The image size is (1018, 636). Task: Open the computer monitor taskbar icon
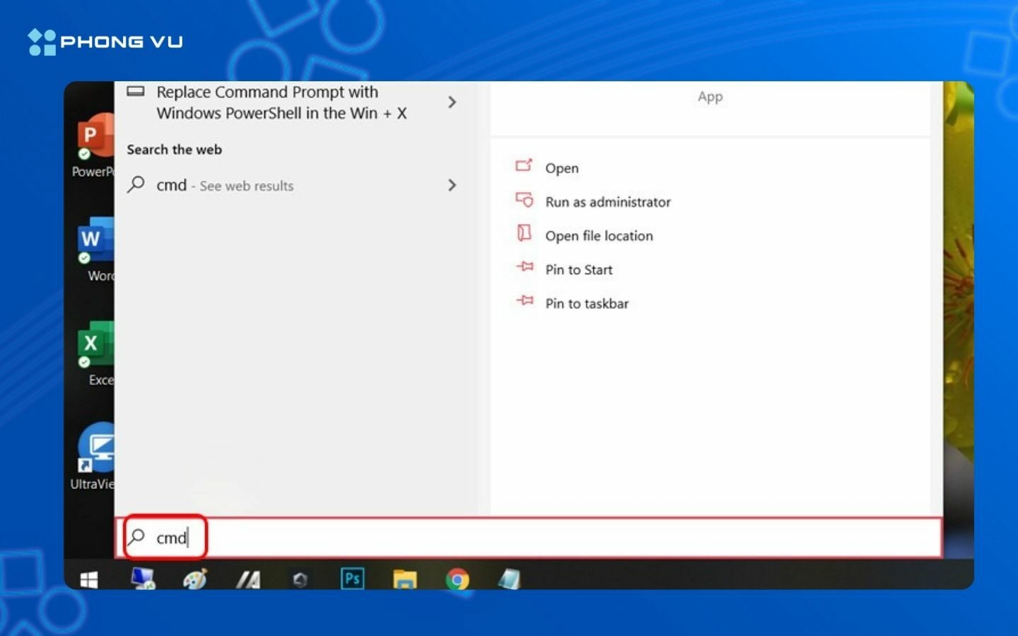pos(144,579)
